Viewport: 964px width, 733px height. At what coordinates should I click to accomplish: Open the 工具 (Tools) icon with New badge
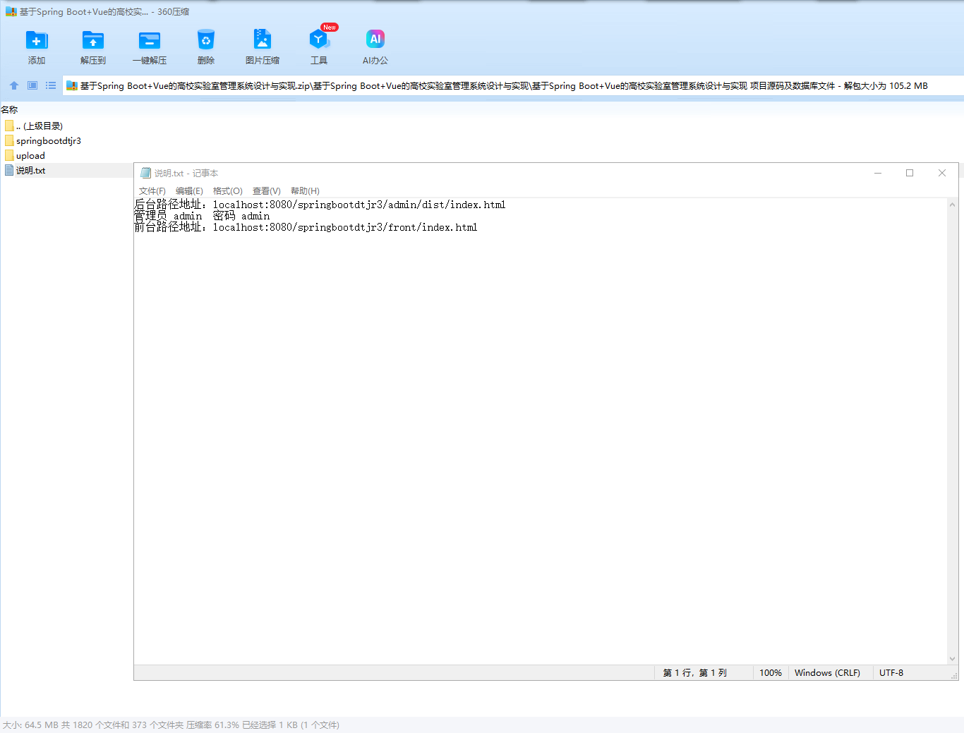[319, 39]
